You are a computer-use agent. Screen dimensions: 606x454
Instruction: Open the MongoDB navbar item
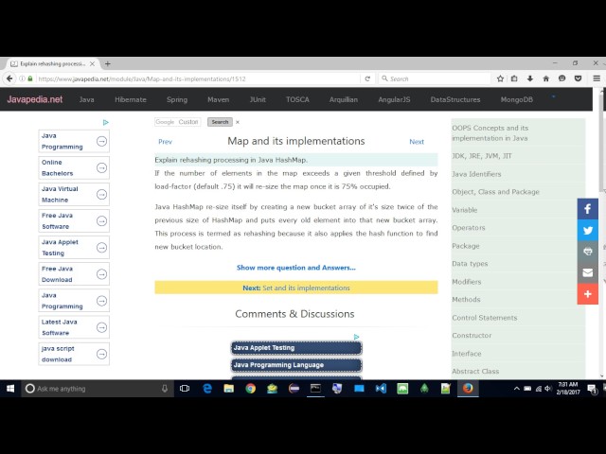[x=517, y=99]
